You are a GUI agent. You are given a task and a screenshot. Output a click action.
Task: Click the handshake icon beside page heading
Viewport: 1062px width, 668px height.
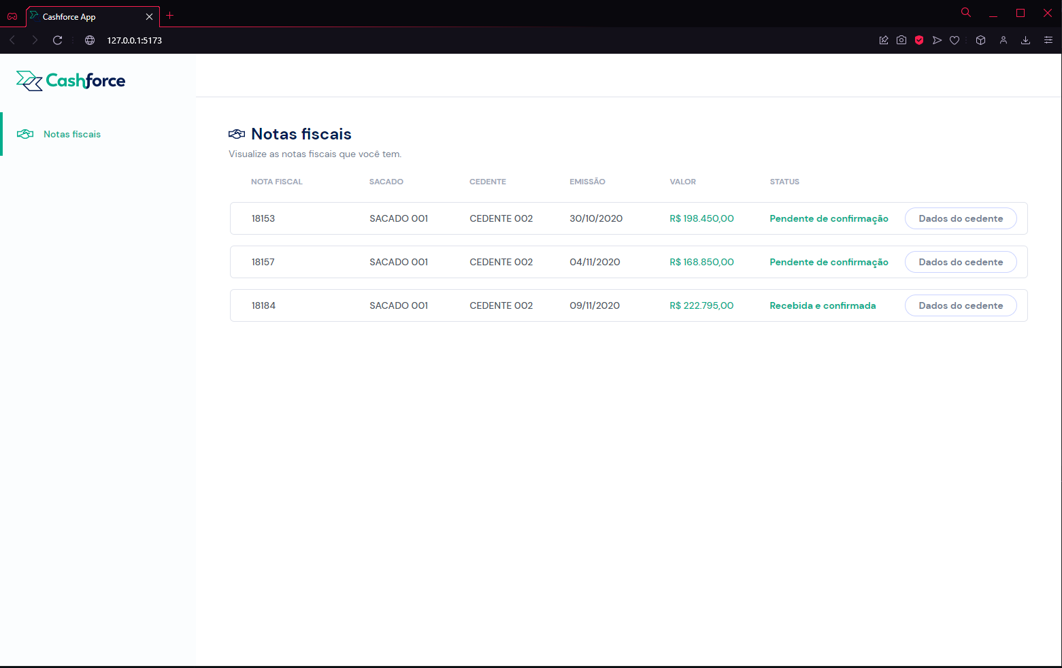pyautogui.click(x=237, y=134)
